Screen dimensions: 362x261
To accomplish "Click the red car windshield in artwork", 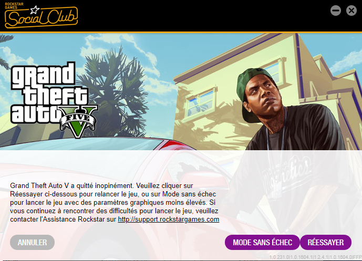I will coord(81,143).
